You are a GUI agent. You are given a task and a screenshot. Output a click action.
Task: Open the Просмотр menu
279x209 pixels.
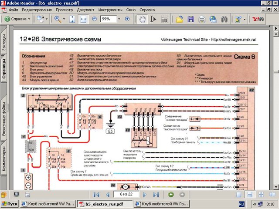tap(64, 10)
